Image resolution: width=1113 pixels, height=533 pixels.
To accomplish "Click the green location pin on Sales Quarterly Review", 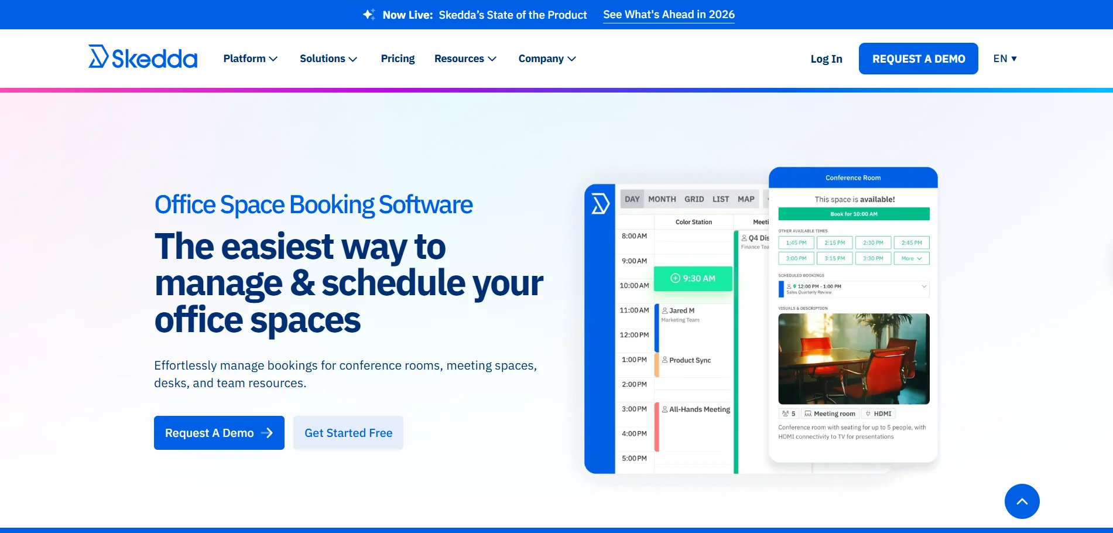I will [795, 286].
